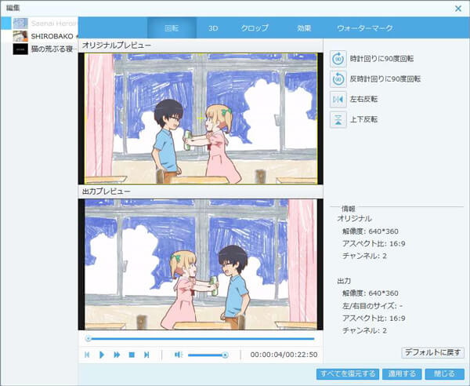Click the video seek progress slider

201,339
